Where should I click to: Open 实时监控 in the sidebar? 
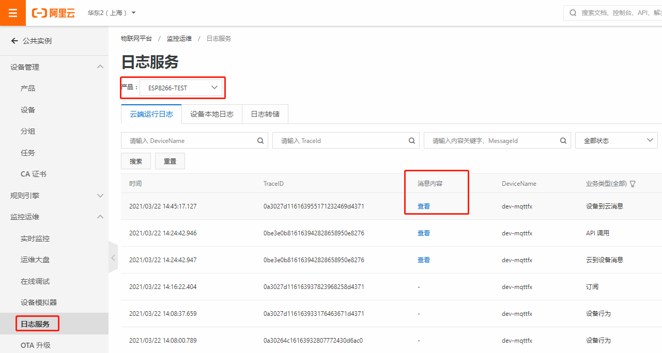pyautogui.click(x=35, y=238)
